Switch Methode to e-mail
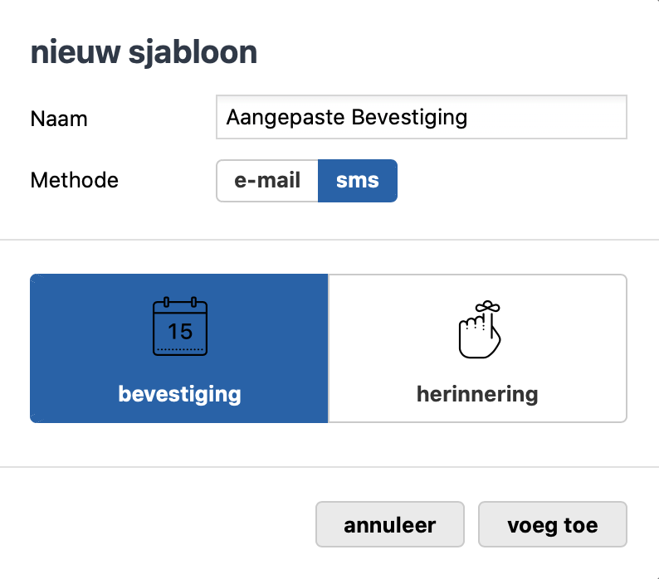Viewport: 659px width, 579px height. [x=267, y=181]
